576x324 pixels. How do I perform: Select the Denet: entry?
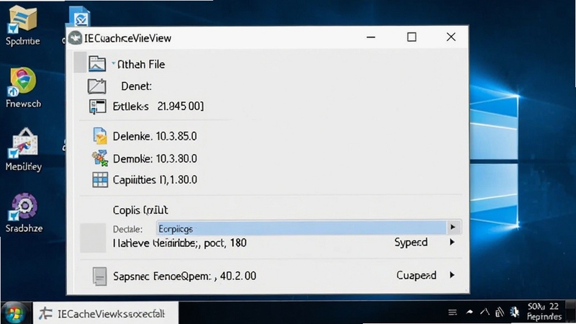[136, 86]
